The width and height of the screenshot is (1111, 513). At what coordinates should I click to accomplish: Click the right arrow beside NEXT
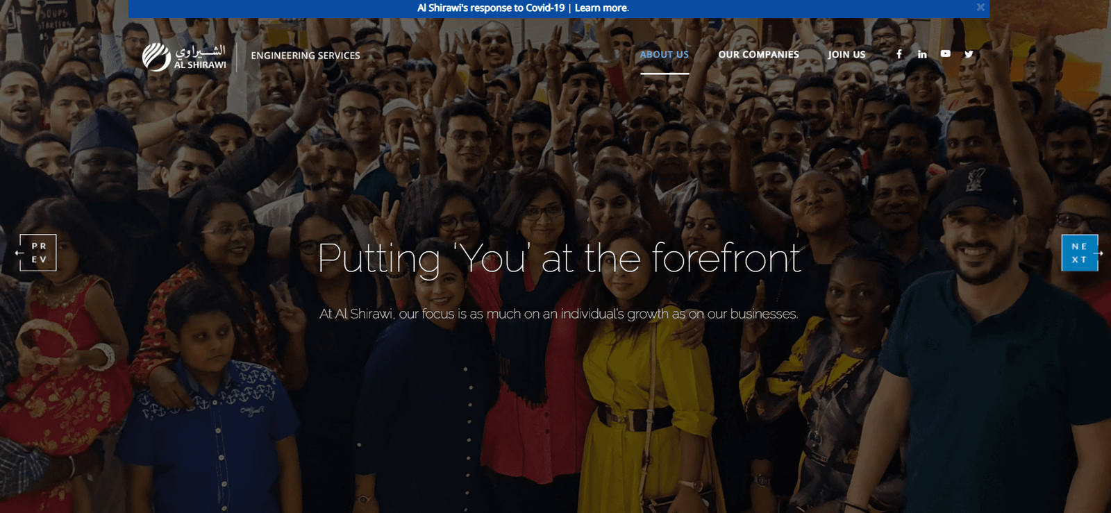tap(1099, 253)
